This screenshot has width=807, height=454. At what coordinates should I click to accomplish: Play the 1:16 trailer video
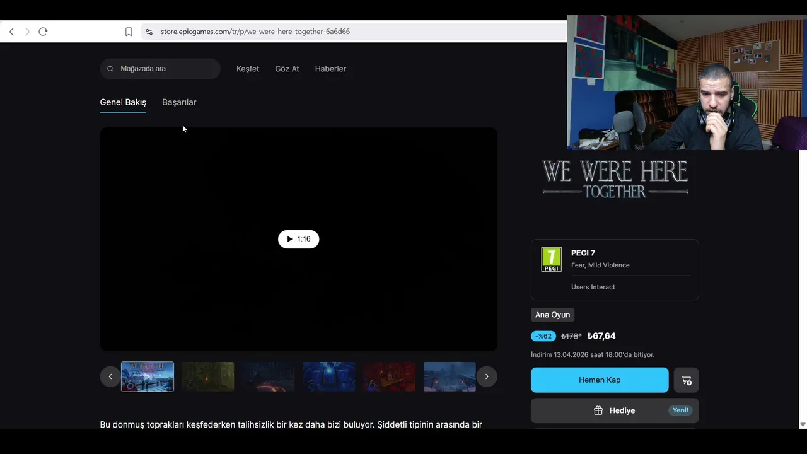pos(298,239)
